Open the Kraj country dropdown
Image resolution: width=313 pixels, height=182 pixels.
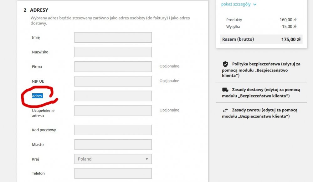pos(113,159)
